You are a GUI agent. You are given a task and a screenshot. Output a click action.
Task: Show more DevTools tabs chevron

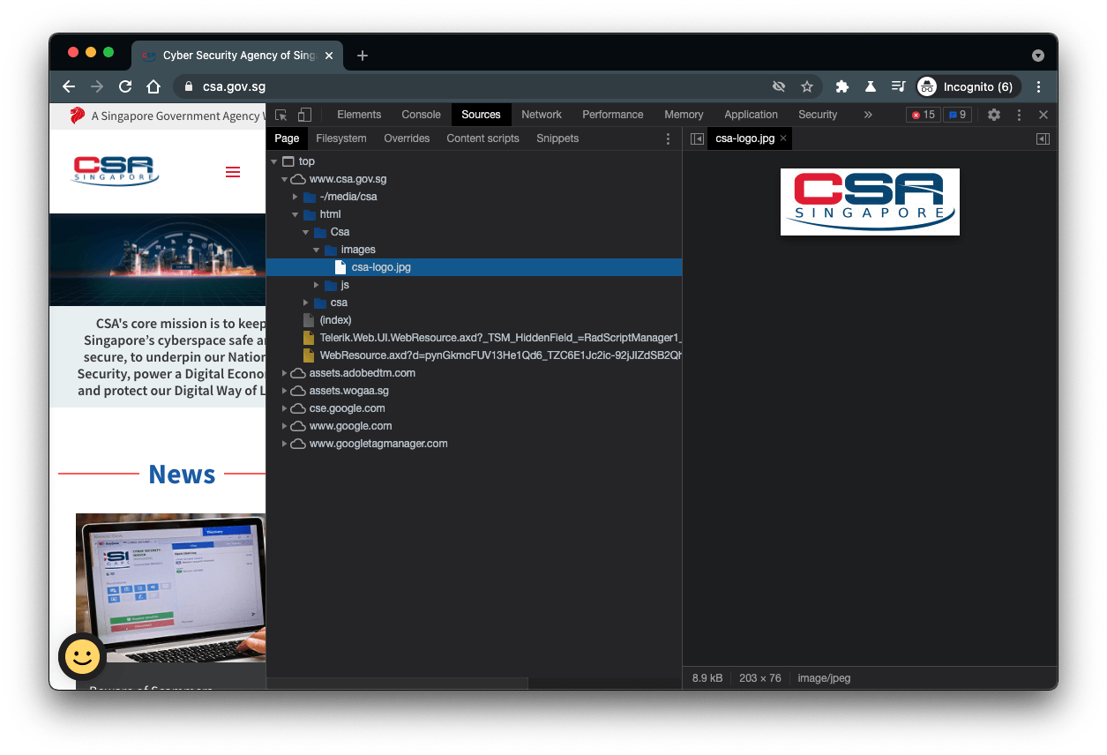[868, 115]
